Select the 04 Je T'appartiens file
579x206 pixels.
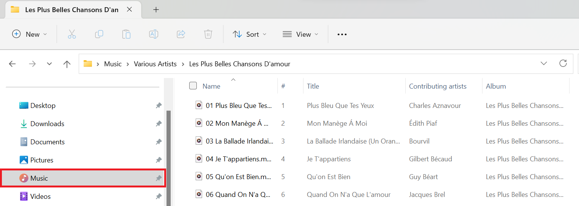[x=238, y=159]
